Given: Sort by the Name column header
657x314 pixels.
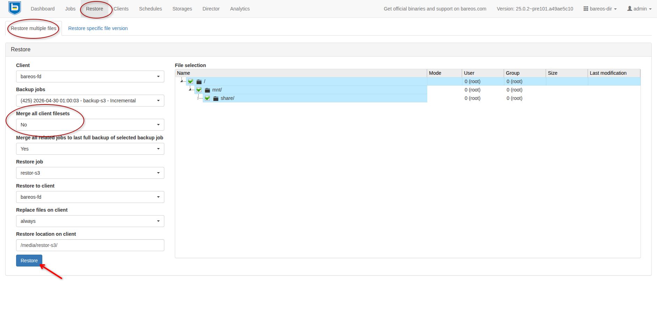Looking at the screenshot, I should [301, 73].
